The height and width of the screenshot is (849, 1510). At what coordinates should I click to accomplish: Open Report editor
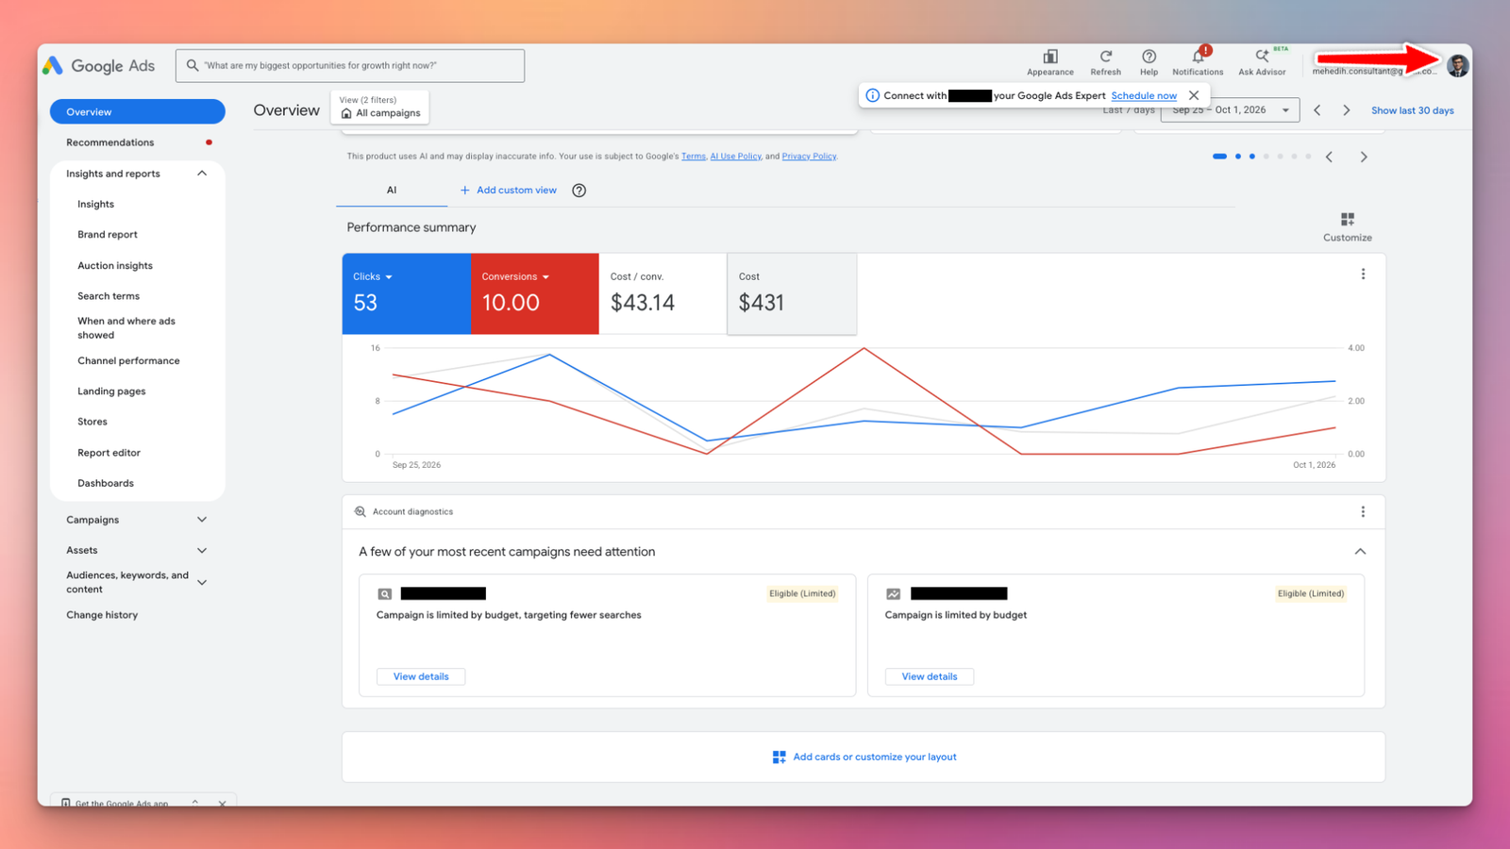[x=109, y=453]
